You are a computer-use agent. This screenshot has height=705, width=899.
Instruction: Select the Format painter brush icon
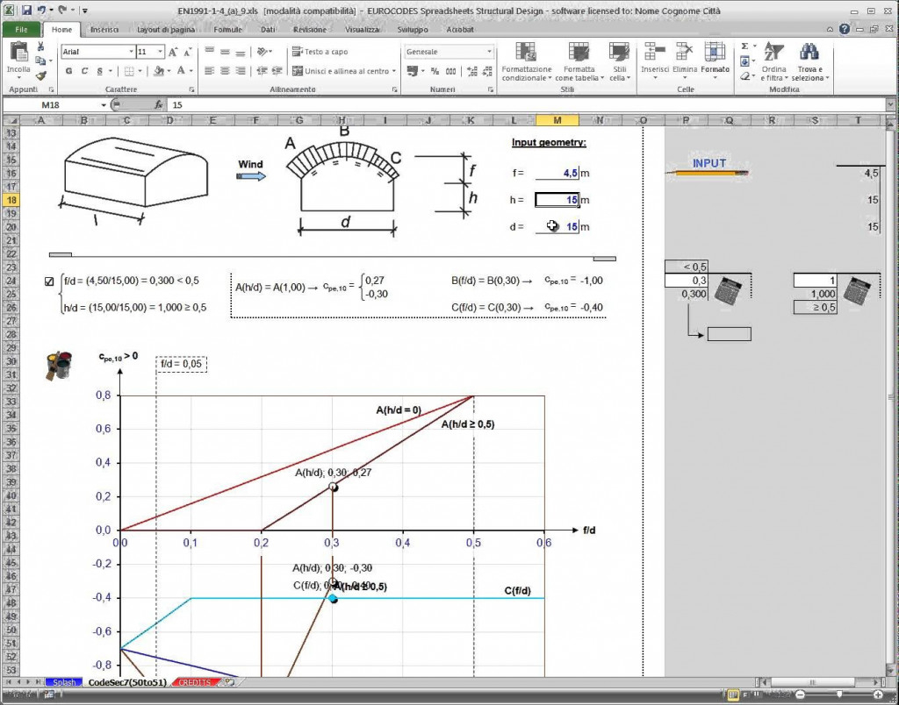[40, 75]
